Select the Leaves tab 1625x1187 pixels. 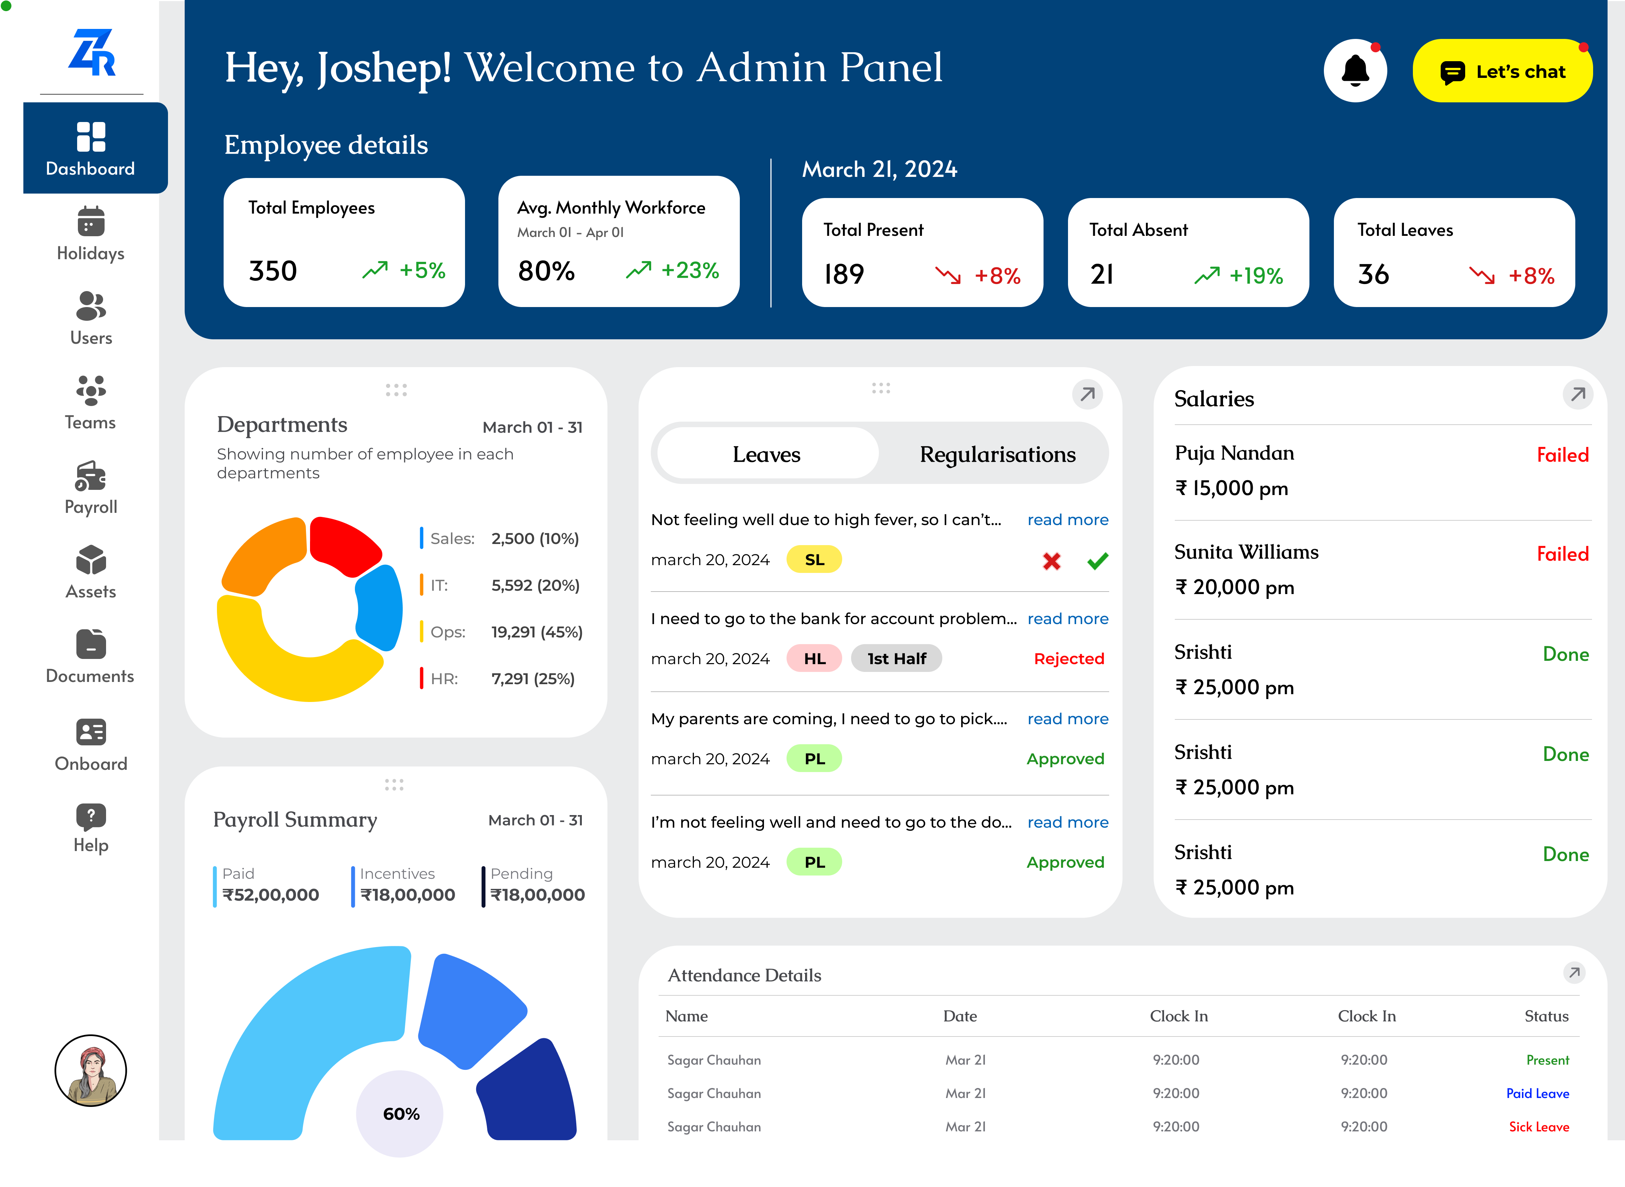767,454
